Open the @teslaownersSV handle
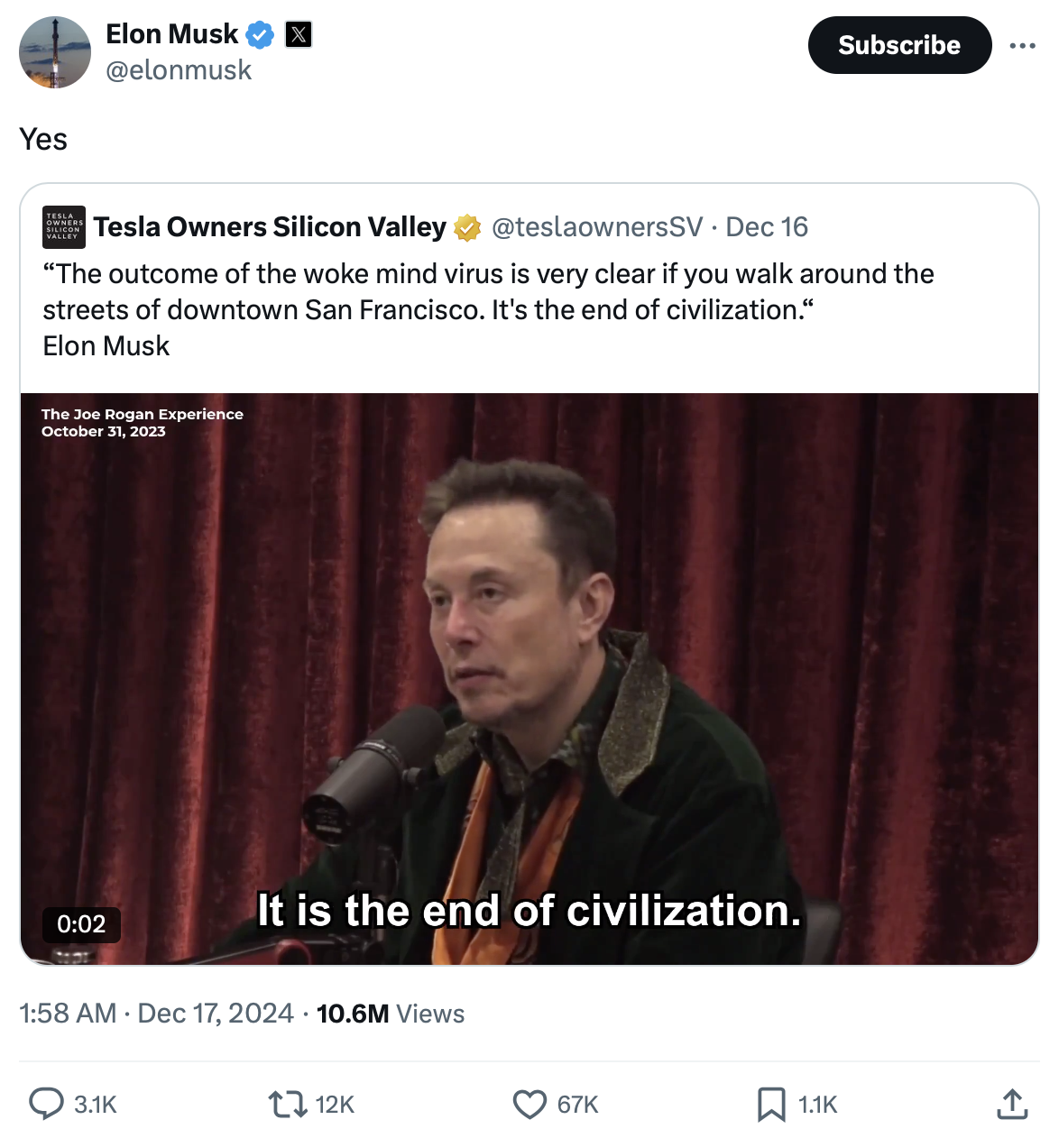The width and height of the screenshot is (1059, 1138). [x=597, y=227]
